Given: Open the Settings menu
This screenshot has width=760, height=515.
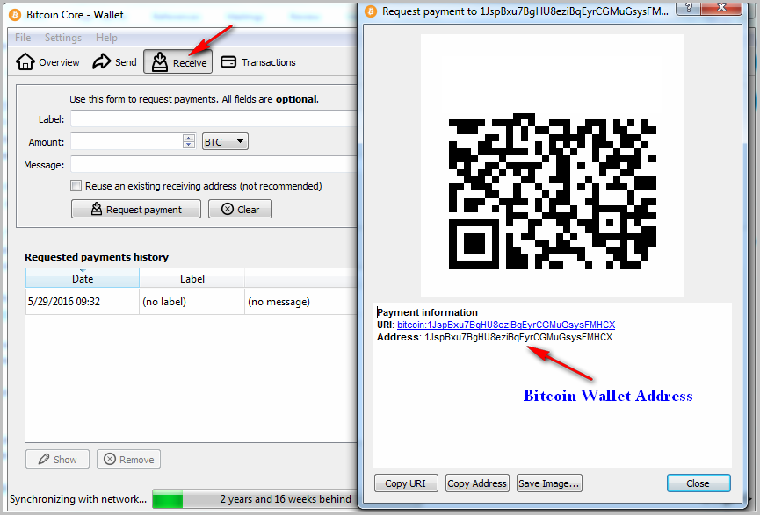Looking at the screenshot, I should (x=63, y=37).
